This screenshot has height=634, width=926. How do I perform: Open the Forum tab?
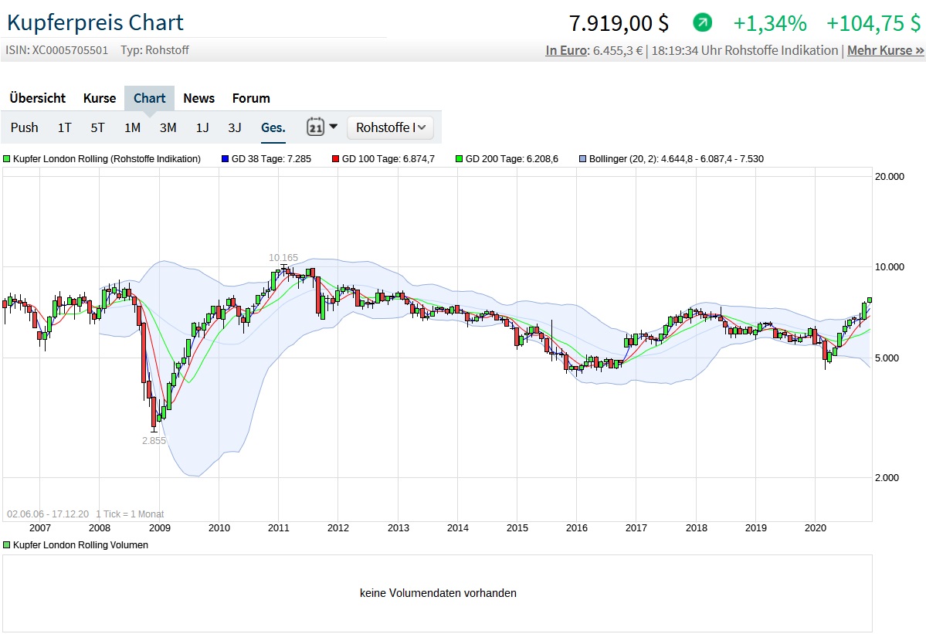point(251,98)
